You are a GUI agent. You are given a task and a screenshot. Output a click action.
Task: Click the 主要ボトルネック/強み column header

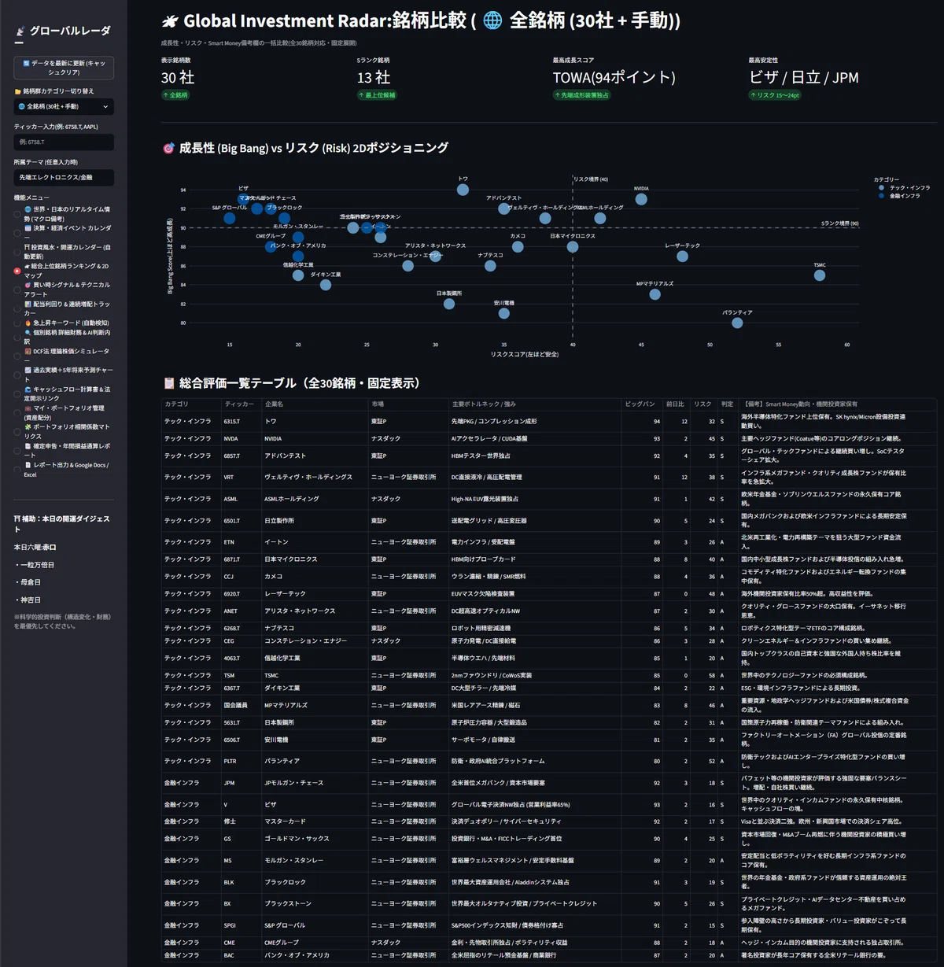tap(536, 404)
